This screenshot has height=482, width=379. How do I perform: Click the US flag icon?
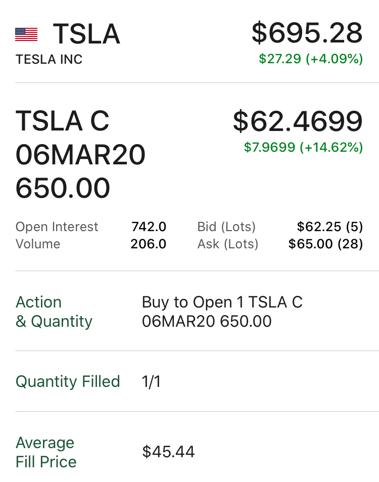(26, 34)
